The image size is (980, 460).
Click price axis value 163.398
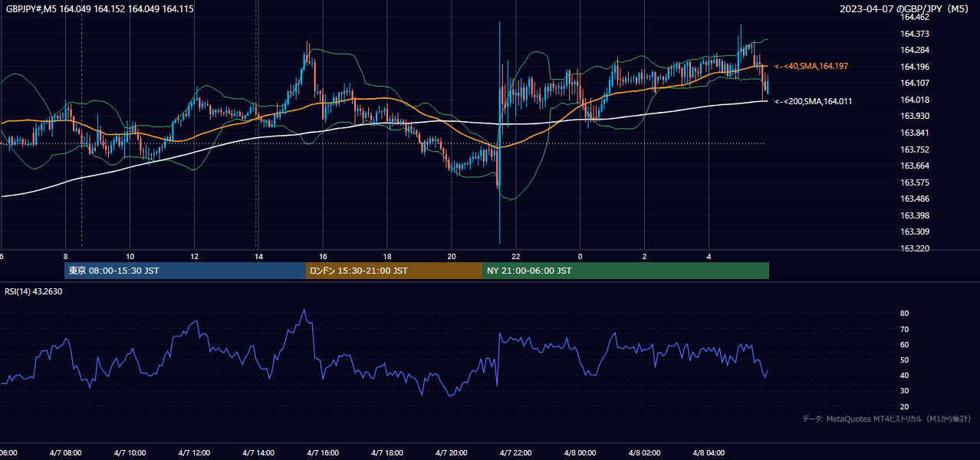(915, 215)
